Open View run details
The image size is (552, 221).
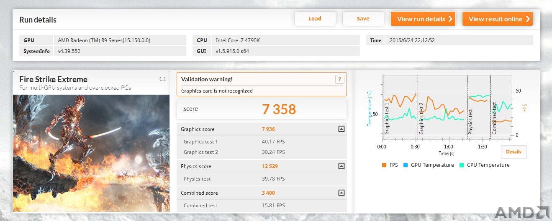[423, 19]
